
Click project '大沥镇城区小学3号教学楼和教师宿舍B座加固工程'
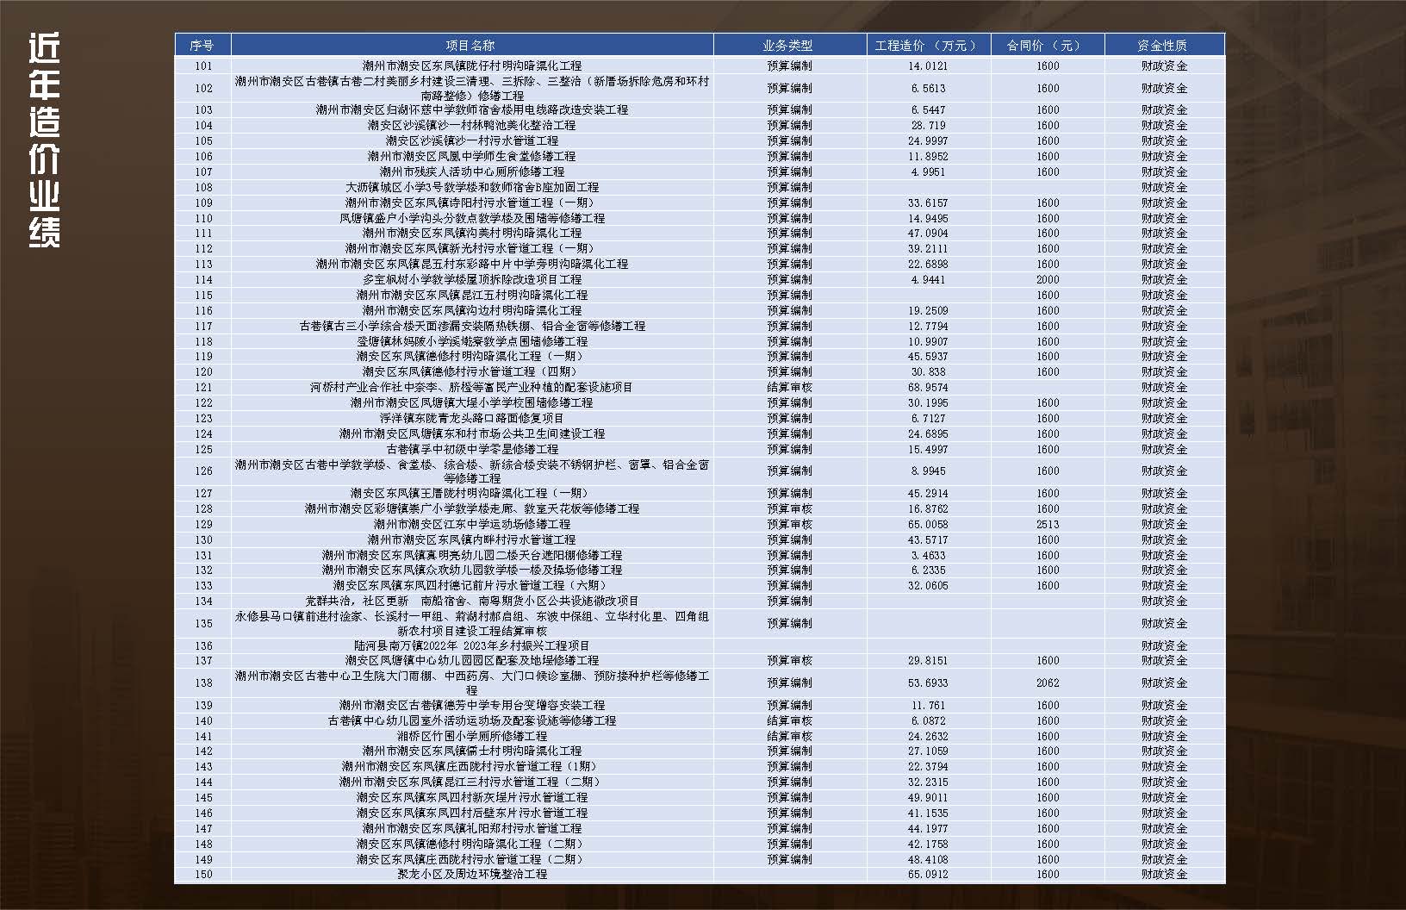click(x=472, y=187)
